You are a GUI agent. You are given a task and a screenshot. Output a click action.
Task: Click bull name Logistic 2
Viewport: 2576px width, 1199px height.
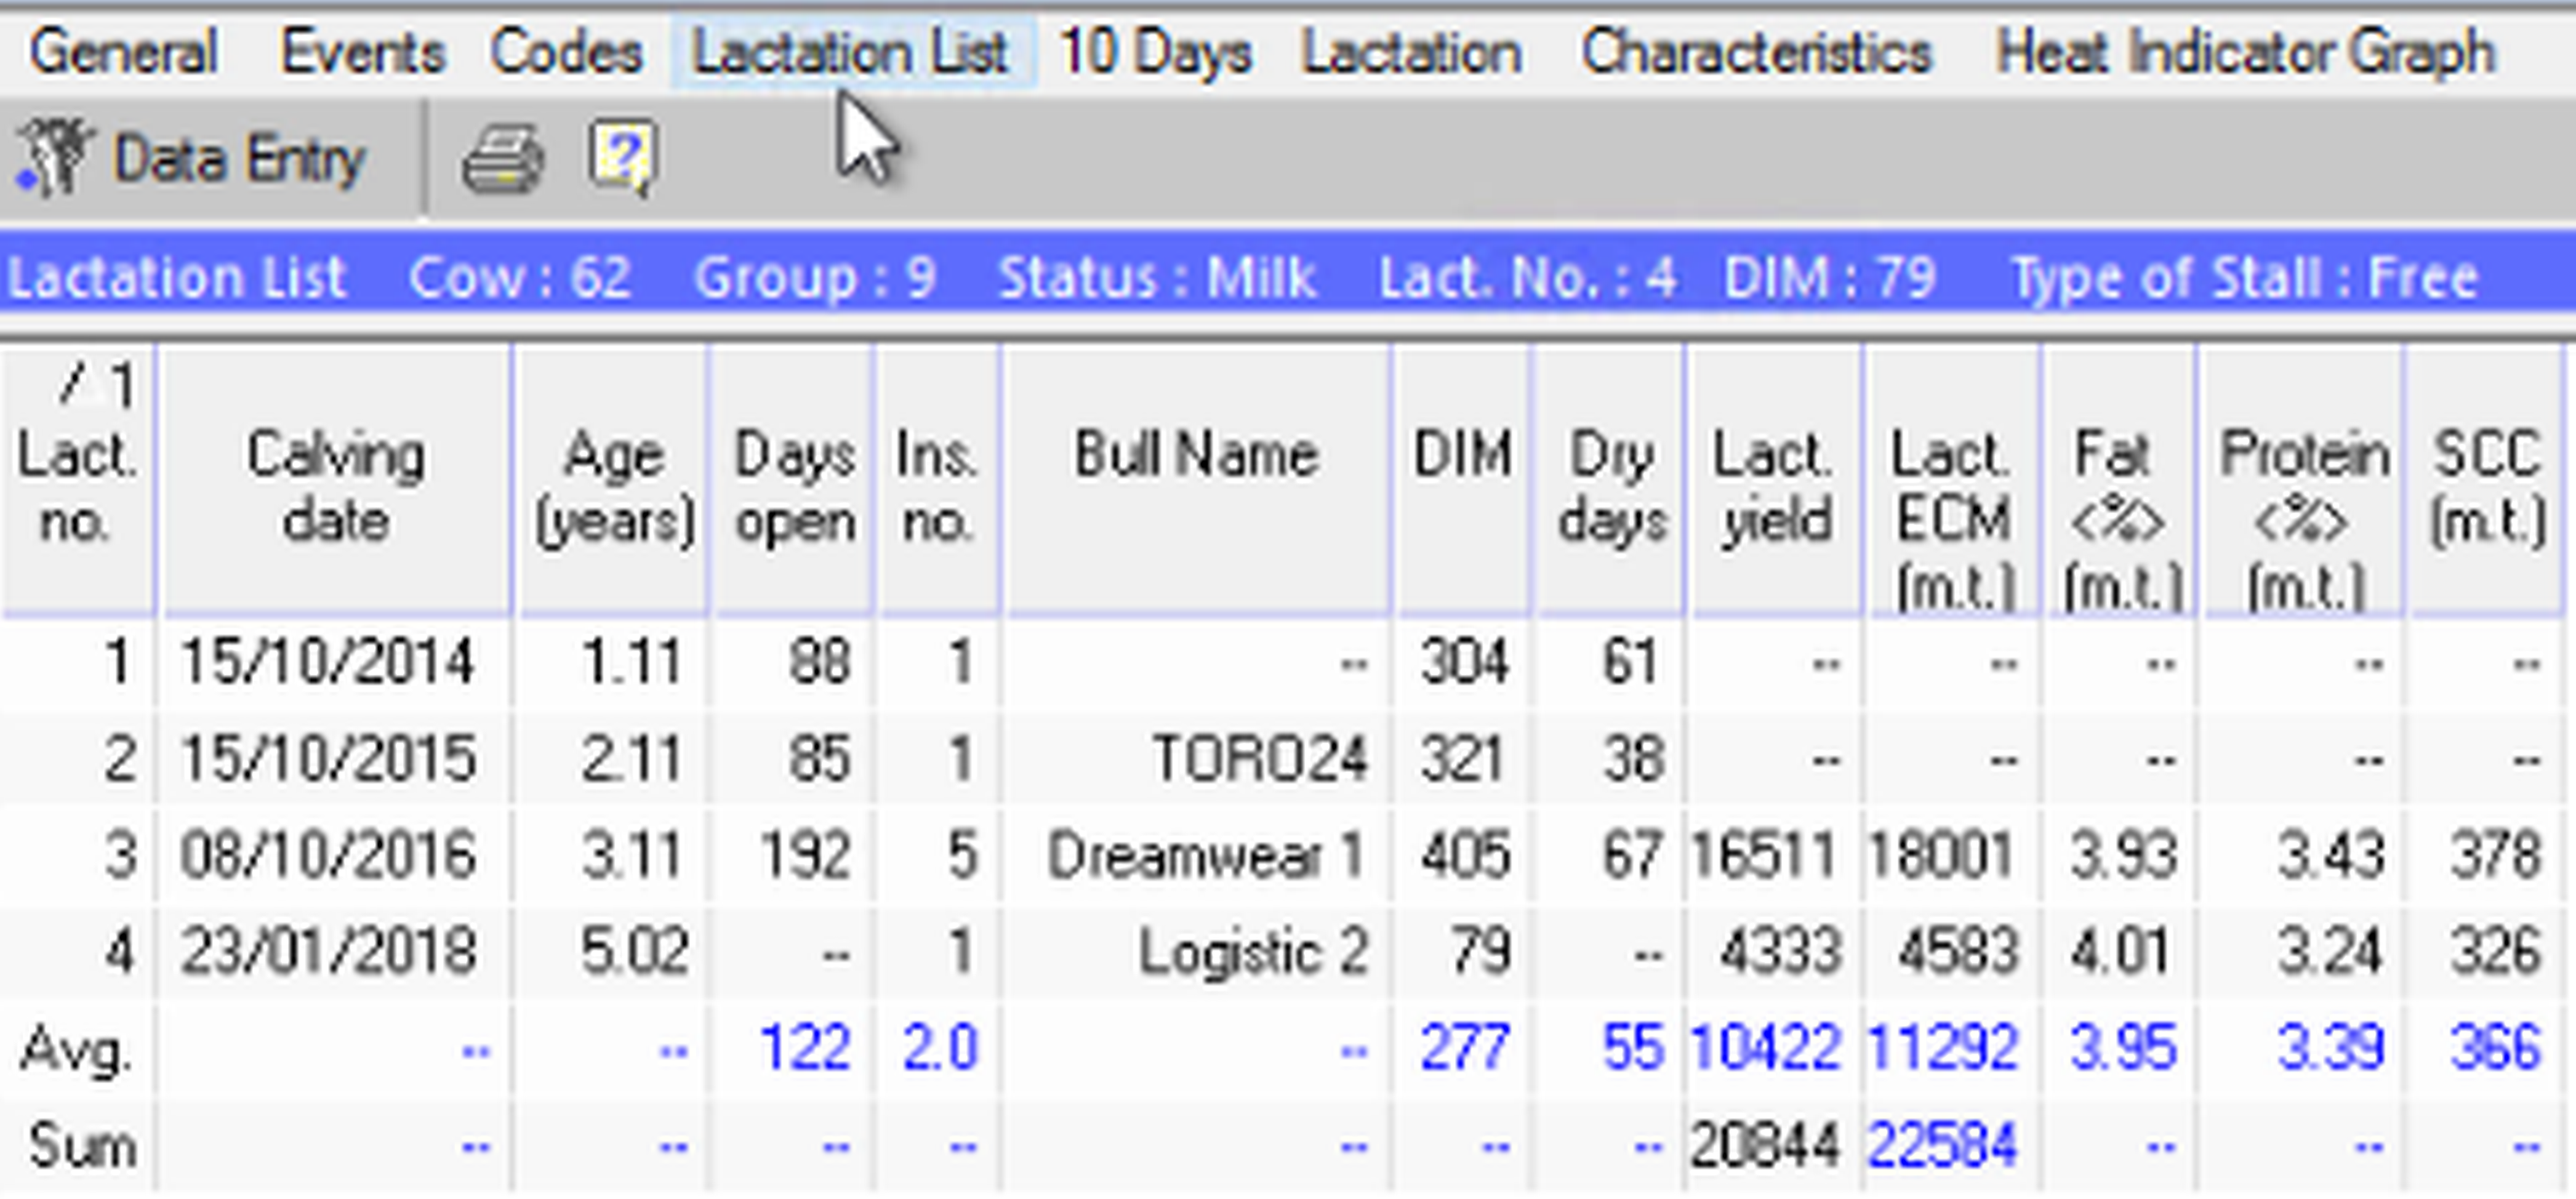[x=1253, y=950]
